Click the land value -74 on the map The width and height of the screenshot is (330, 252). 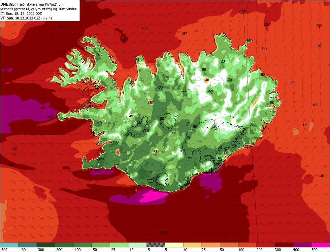pyautogui.click(x=184, y=91)
